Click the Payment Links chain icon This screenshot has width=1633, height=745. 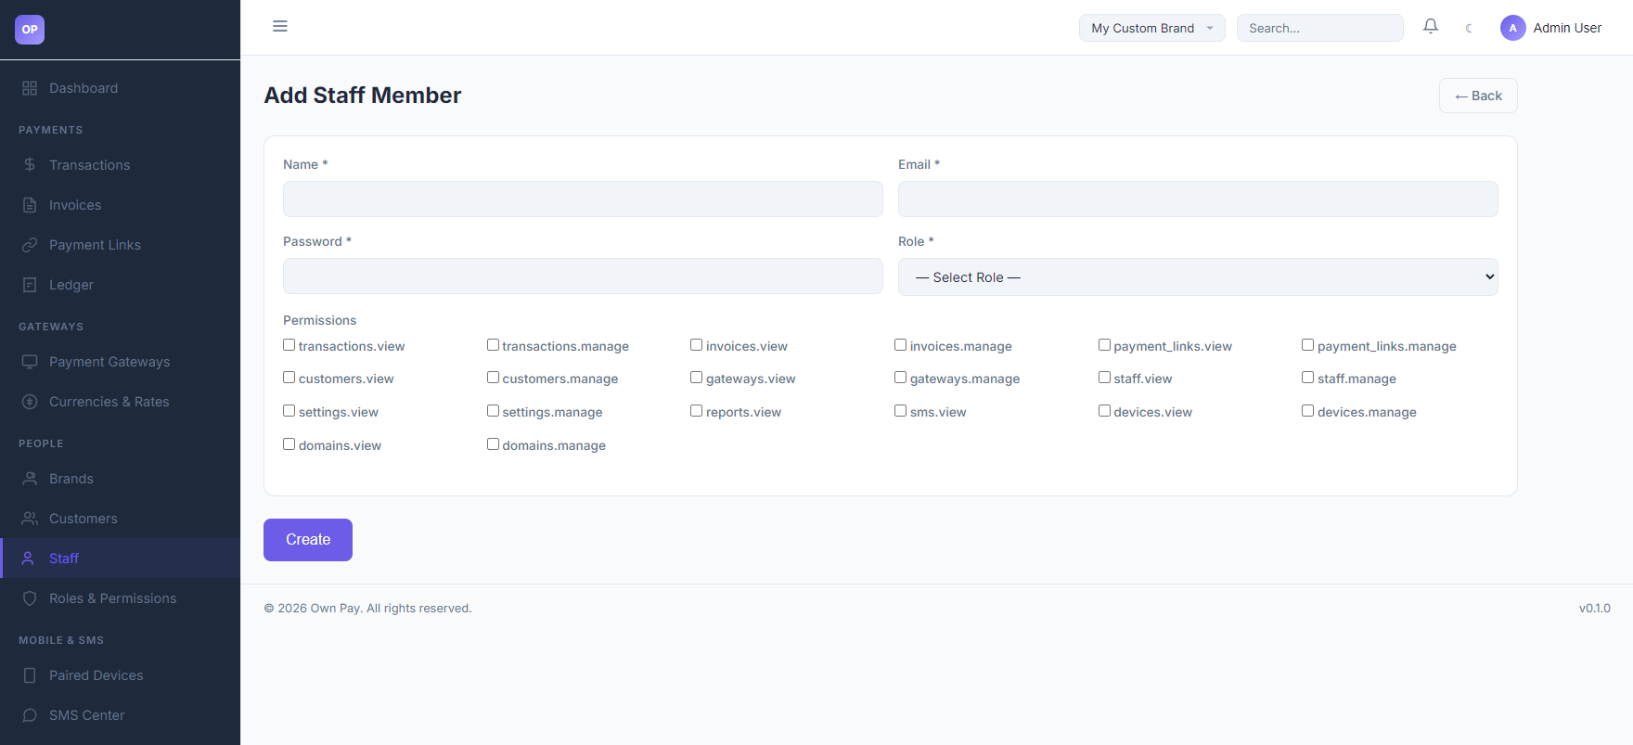(30, 245)
